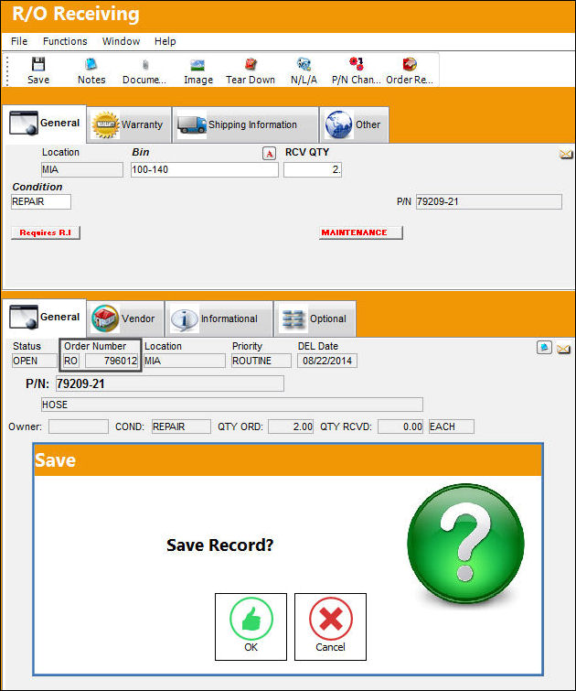Click the red A icon next to Bin
The image size is (576, 691).
tap(269, 153)
